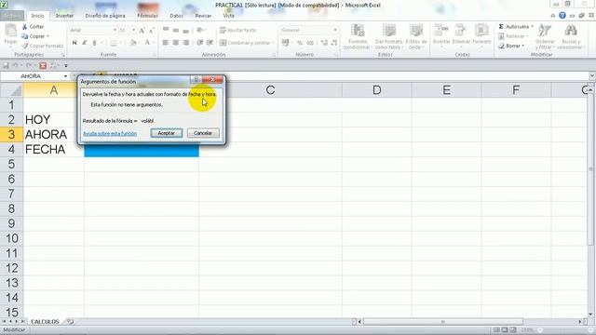Align cell content to bottom
Image resolution: width=596 pixels, height=335 pixels.
(x=185, y=30)
